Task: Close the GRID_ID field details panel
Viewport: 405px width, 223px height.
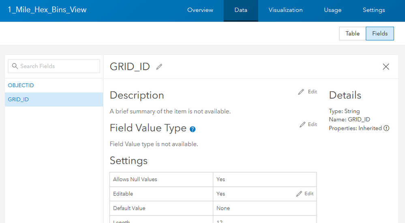Action: [386, 66]
